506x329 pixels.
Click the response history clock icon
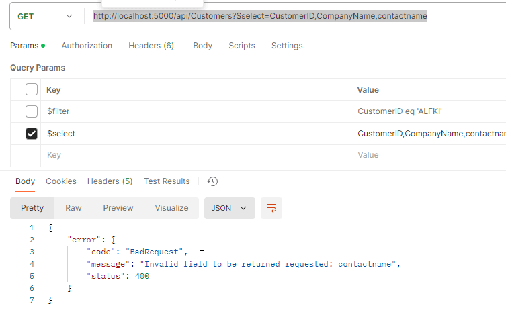point(213,181)
